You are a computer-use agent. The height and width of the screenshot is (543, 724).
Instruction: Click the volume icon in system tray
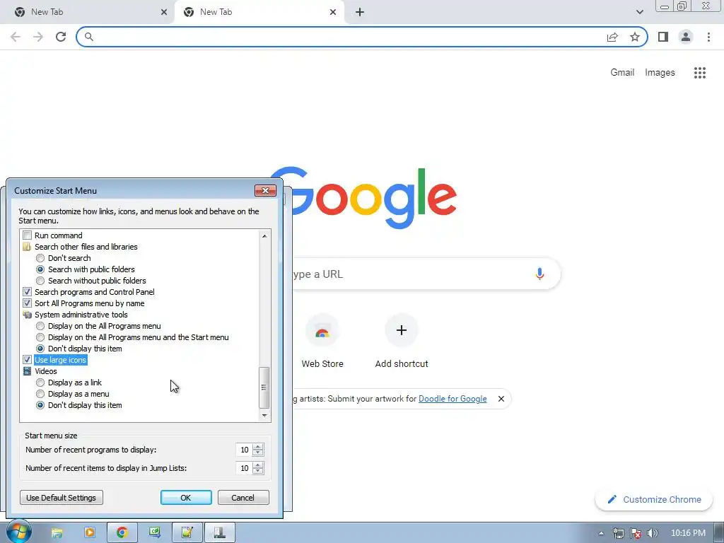coord(653,533)
